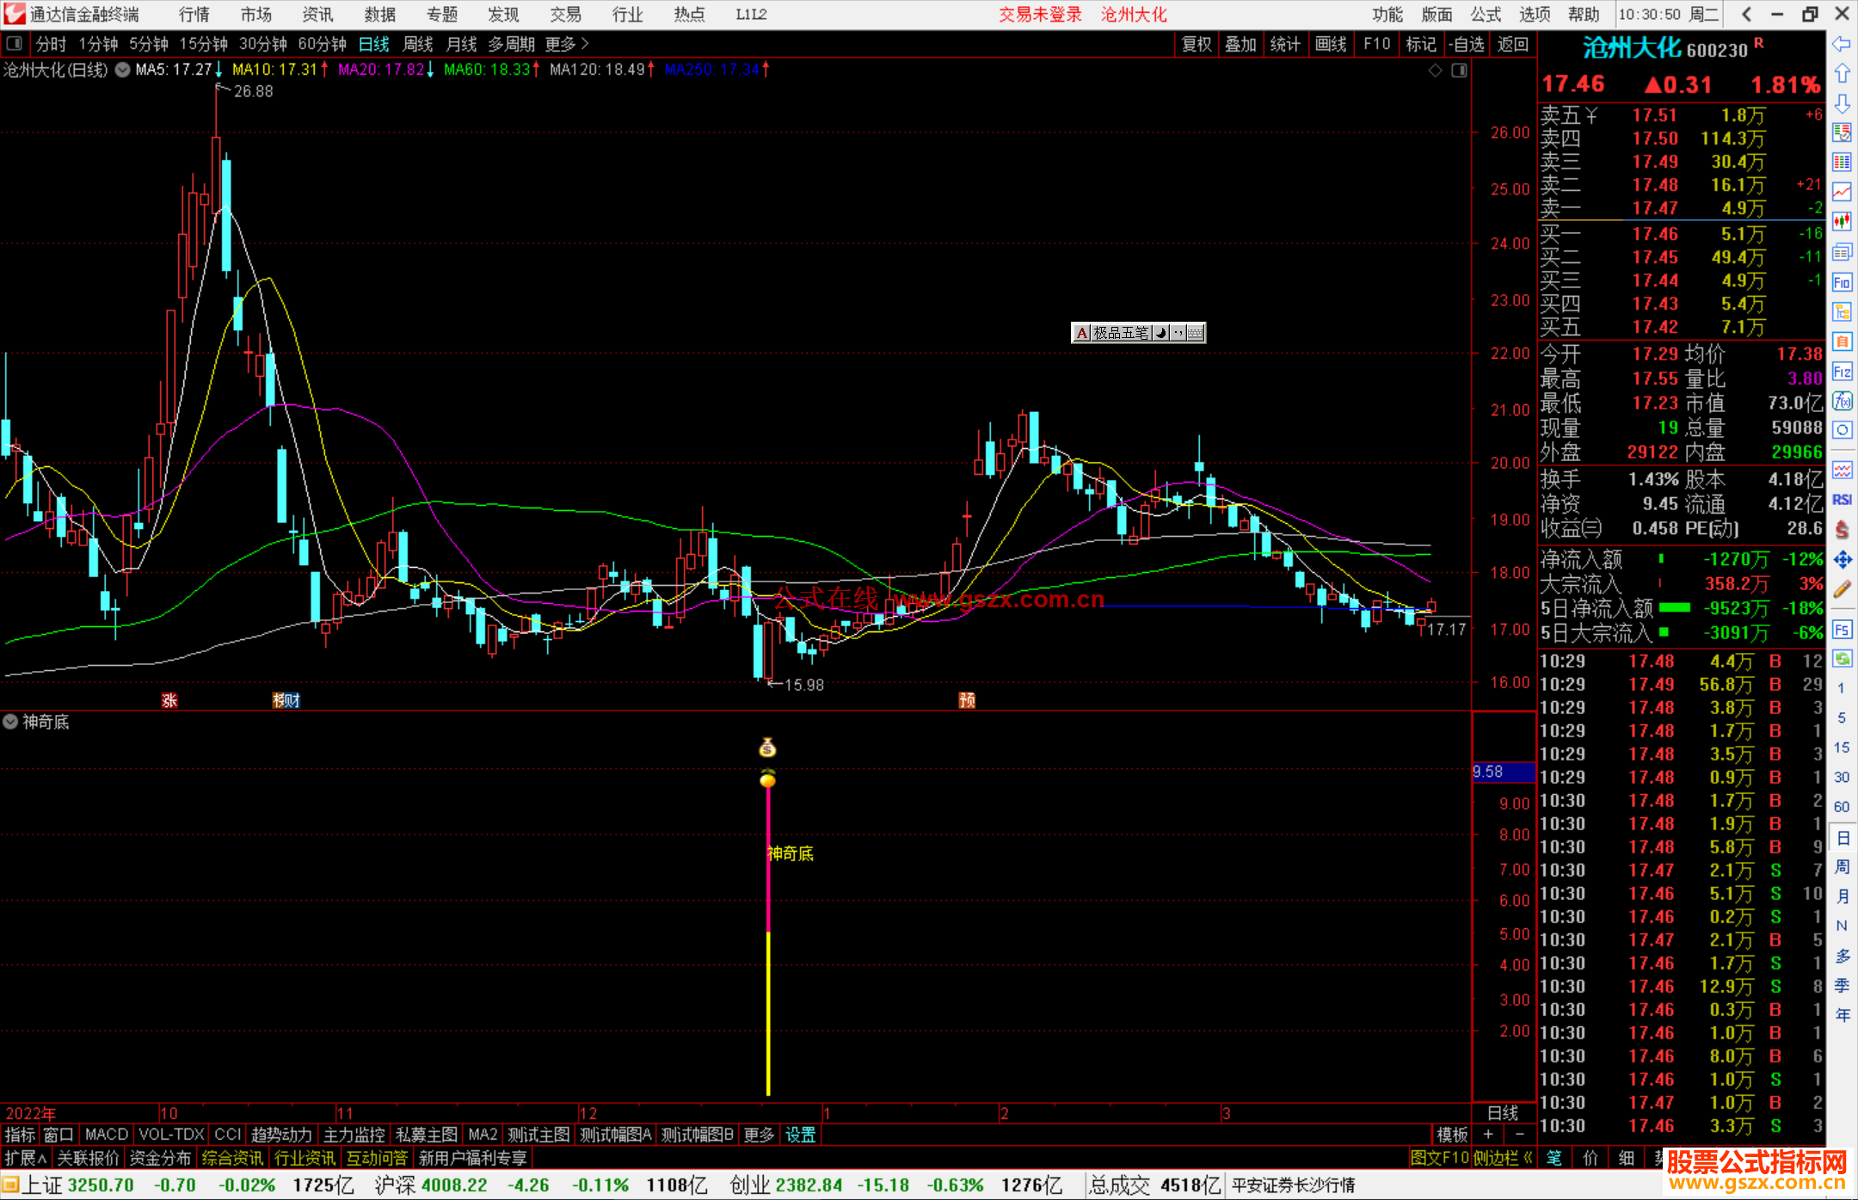Open the candlestick chart sidebar icon

pyautogui.click(x=1842, y=222)
